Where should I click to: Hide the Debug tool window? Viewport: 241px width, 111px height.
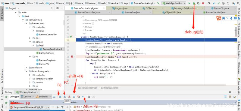pyautogui.click(x=234, y=92)
